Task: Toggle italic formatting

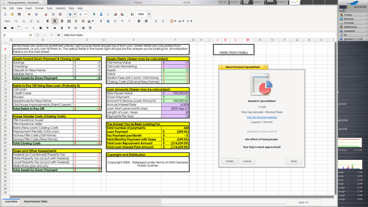Action: (x=30, y=21)
